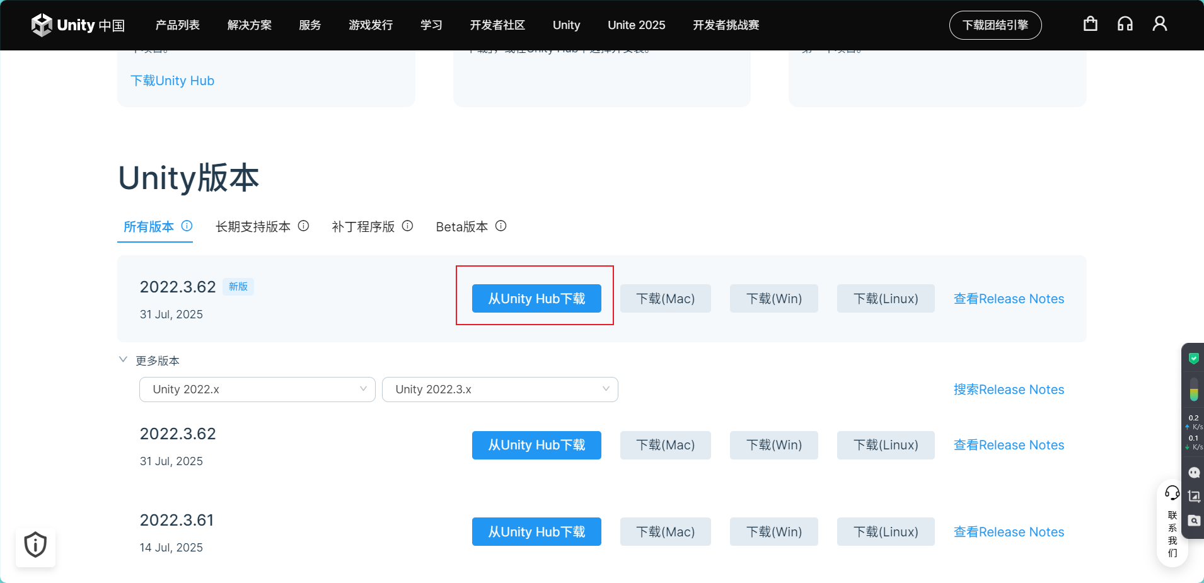Open 查看Release Notes for featured 2022.3.62 新版

click(1009, 299)
